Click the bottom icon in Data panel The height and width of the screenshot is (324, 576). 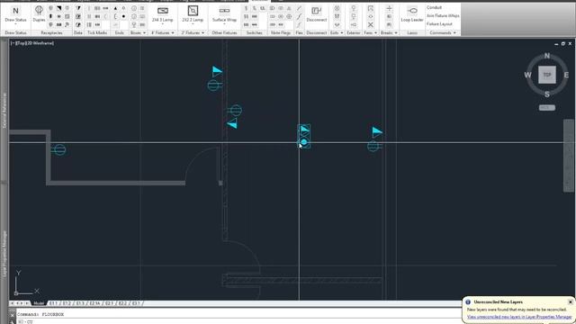click(78, 24)
